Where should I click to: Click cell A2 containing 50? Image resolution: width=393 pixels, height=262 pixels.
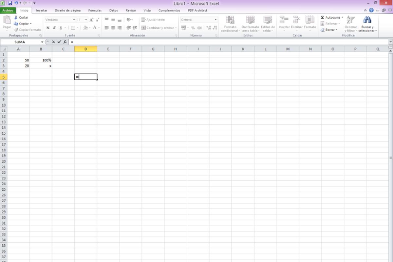coord(19,60)
